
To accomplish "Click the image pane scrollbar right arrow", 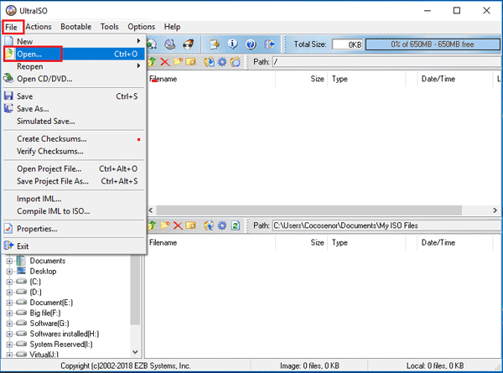I will click(x=495, y=210).
